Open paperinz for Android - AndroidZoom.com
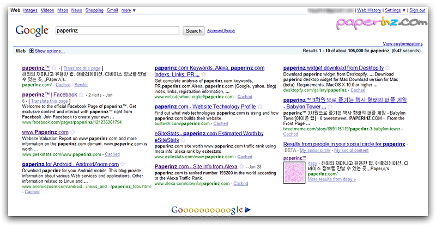The height and width of the screenshot is (225, 436). click(x=70, y=164)
